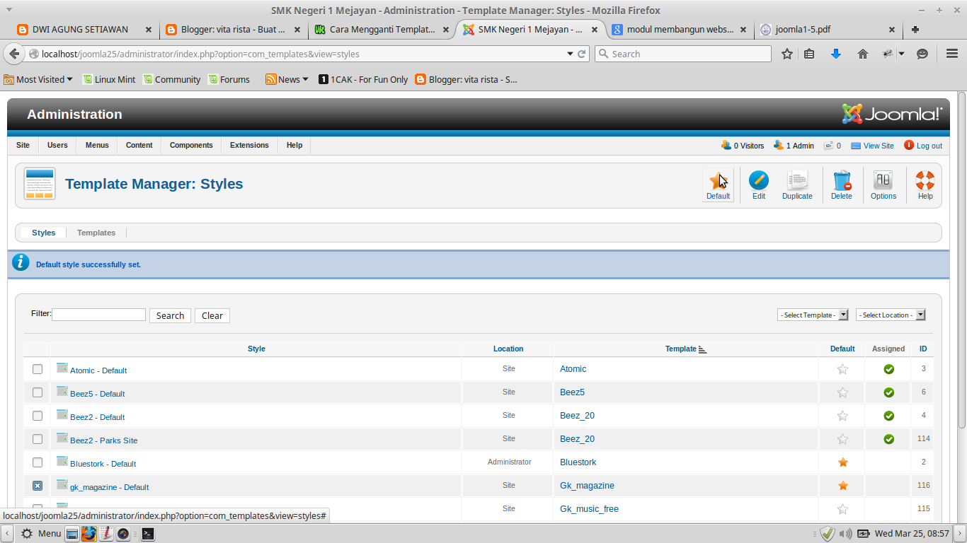Open the Select Location dropdown
The image size is (967, 543).
click(890, 315)
